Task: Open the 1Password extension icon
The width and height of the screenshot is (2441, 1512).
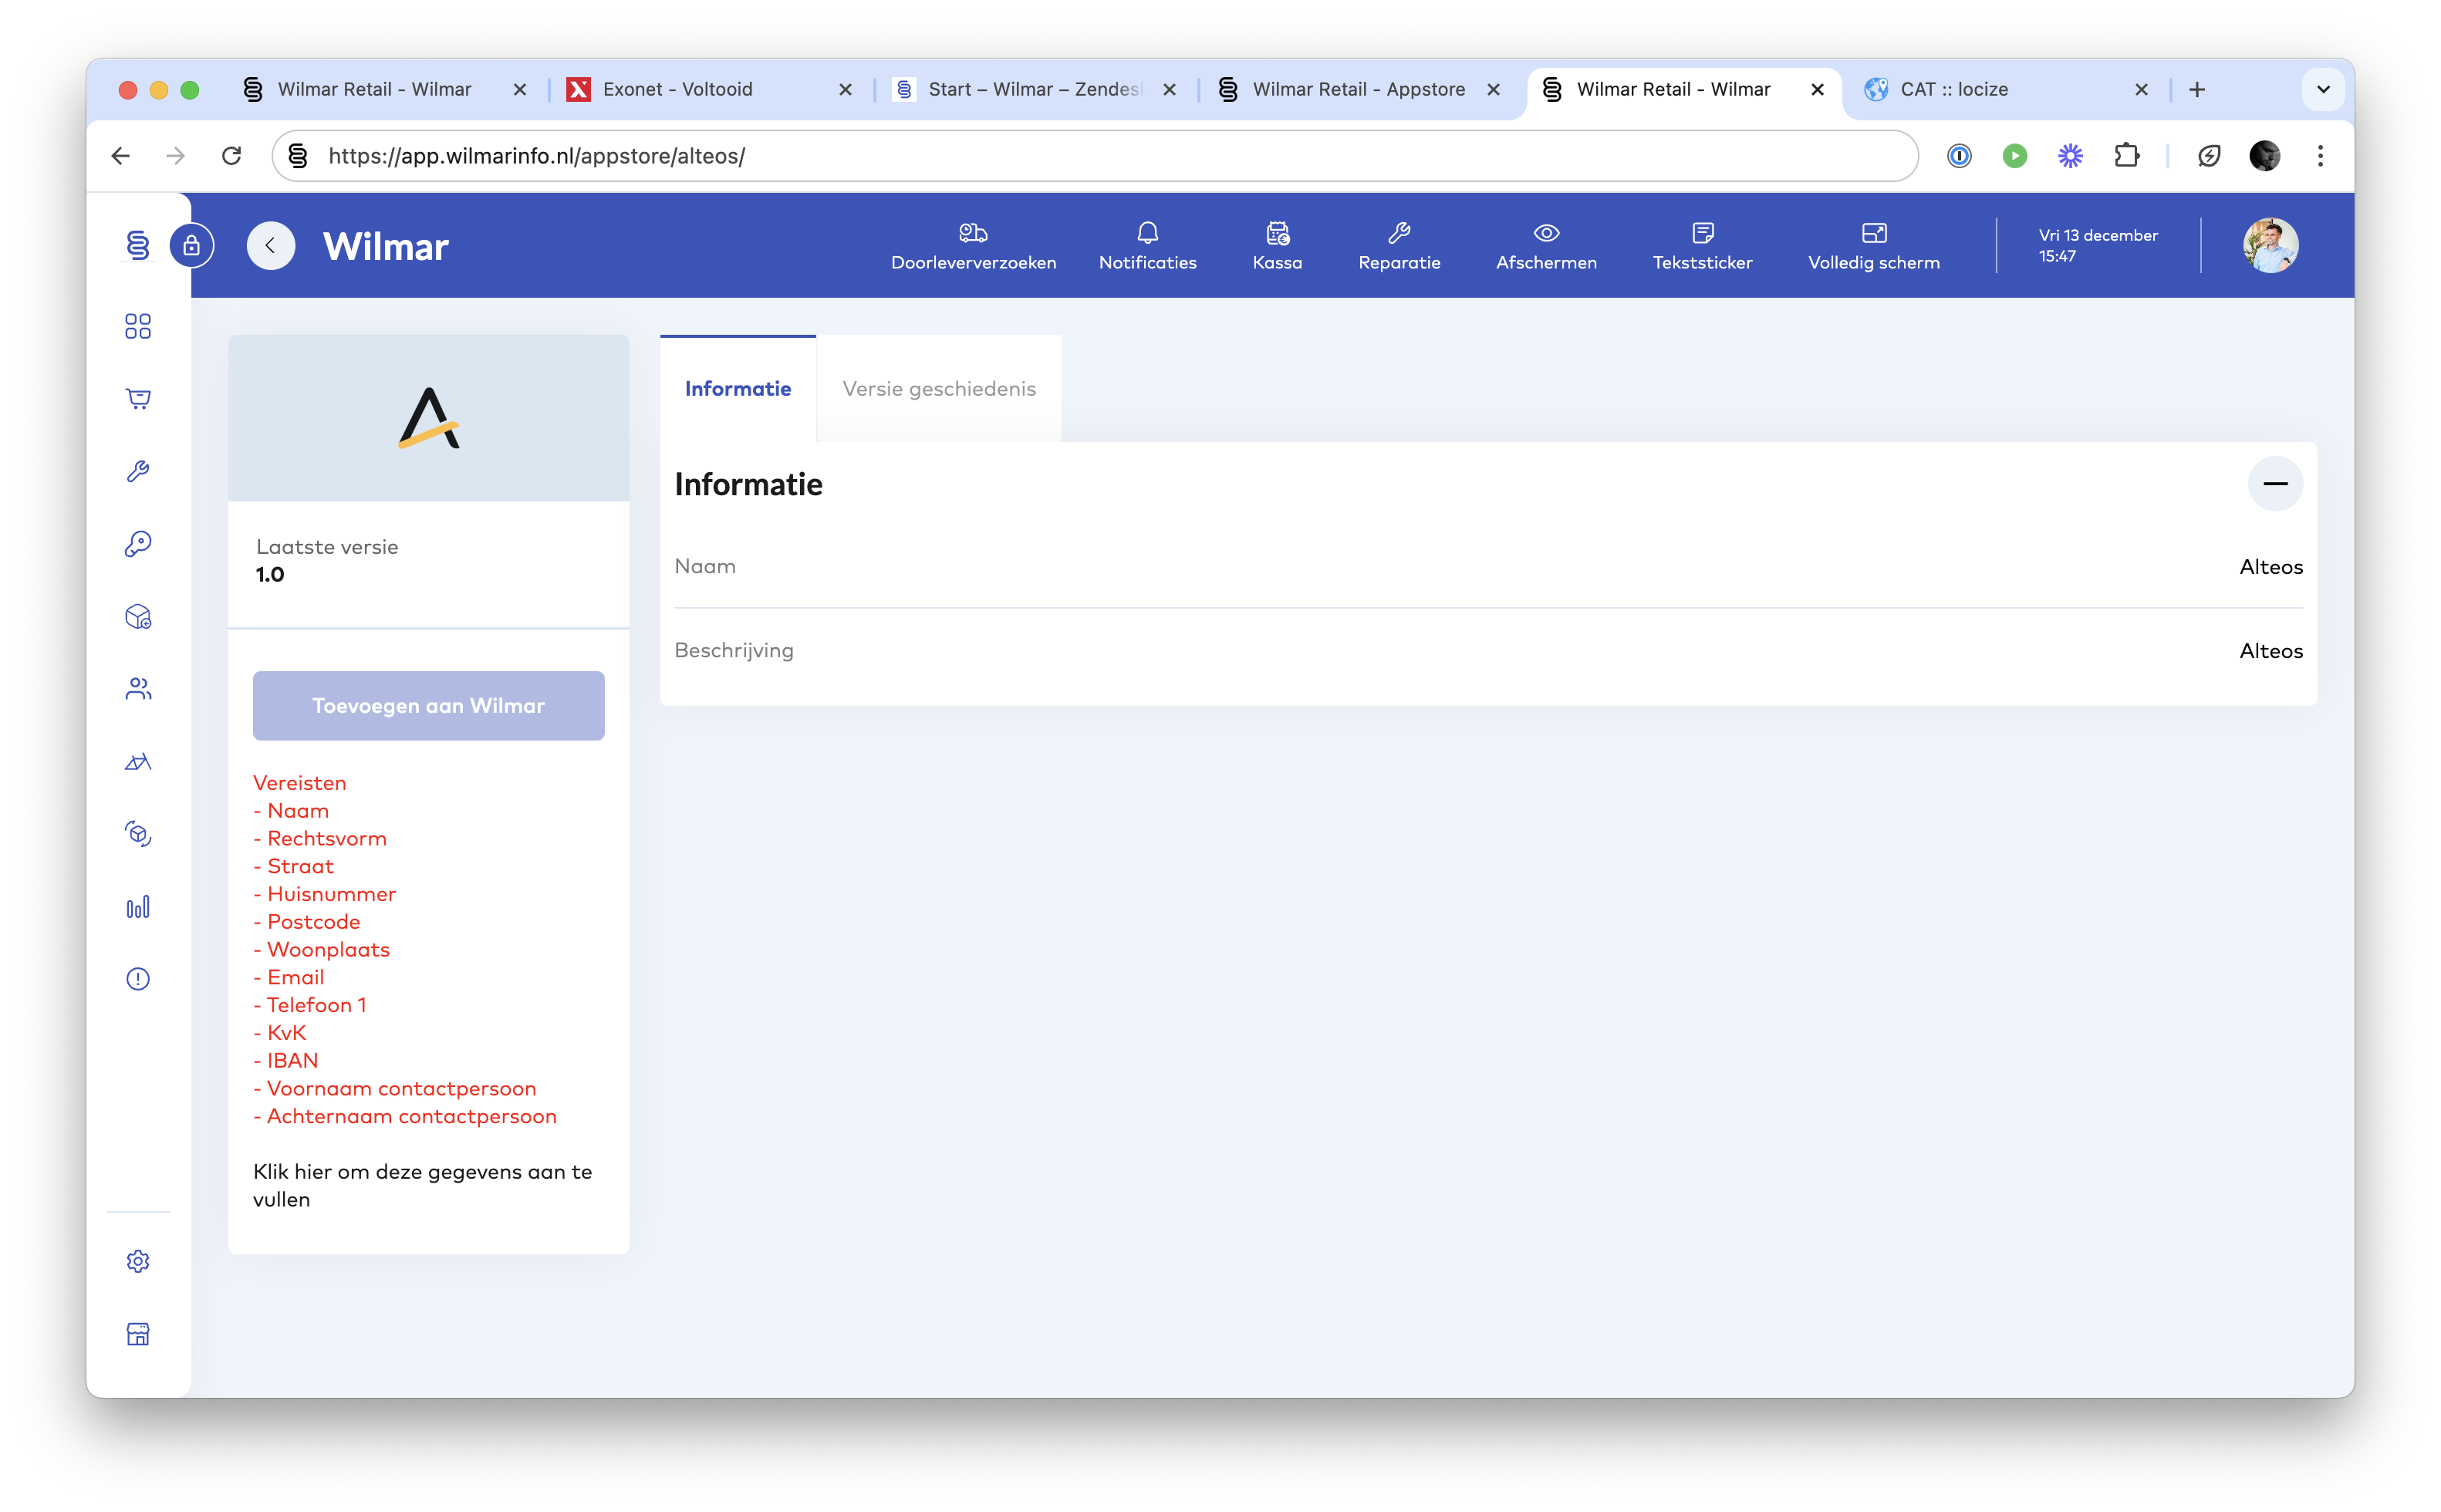Action: (1958, 156)
